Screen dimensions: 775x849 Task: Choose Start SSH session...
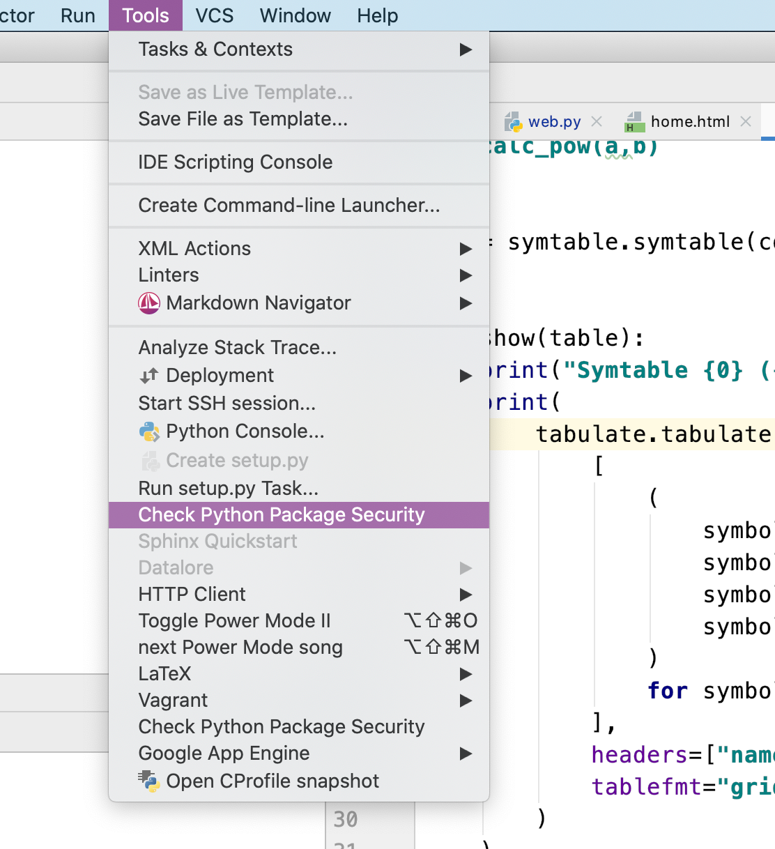pyautogui.click(x=299, y=404)
